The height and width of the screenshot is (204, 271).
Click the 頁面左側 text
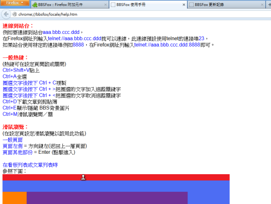(x=13, y=146)
